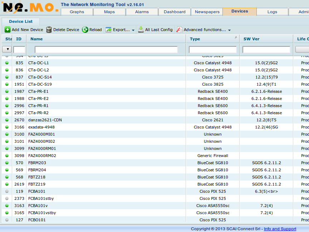Sort by the ID column header
Image resolution: width=309 pixels, height=232 pixels.
point(19,39)
